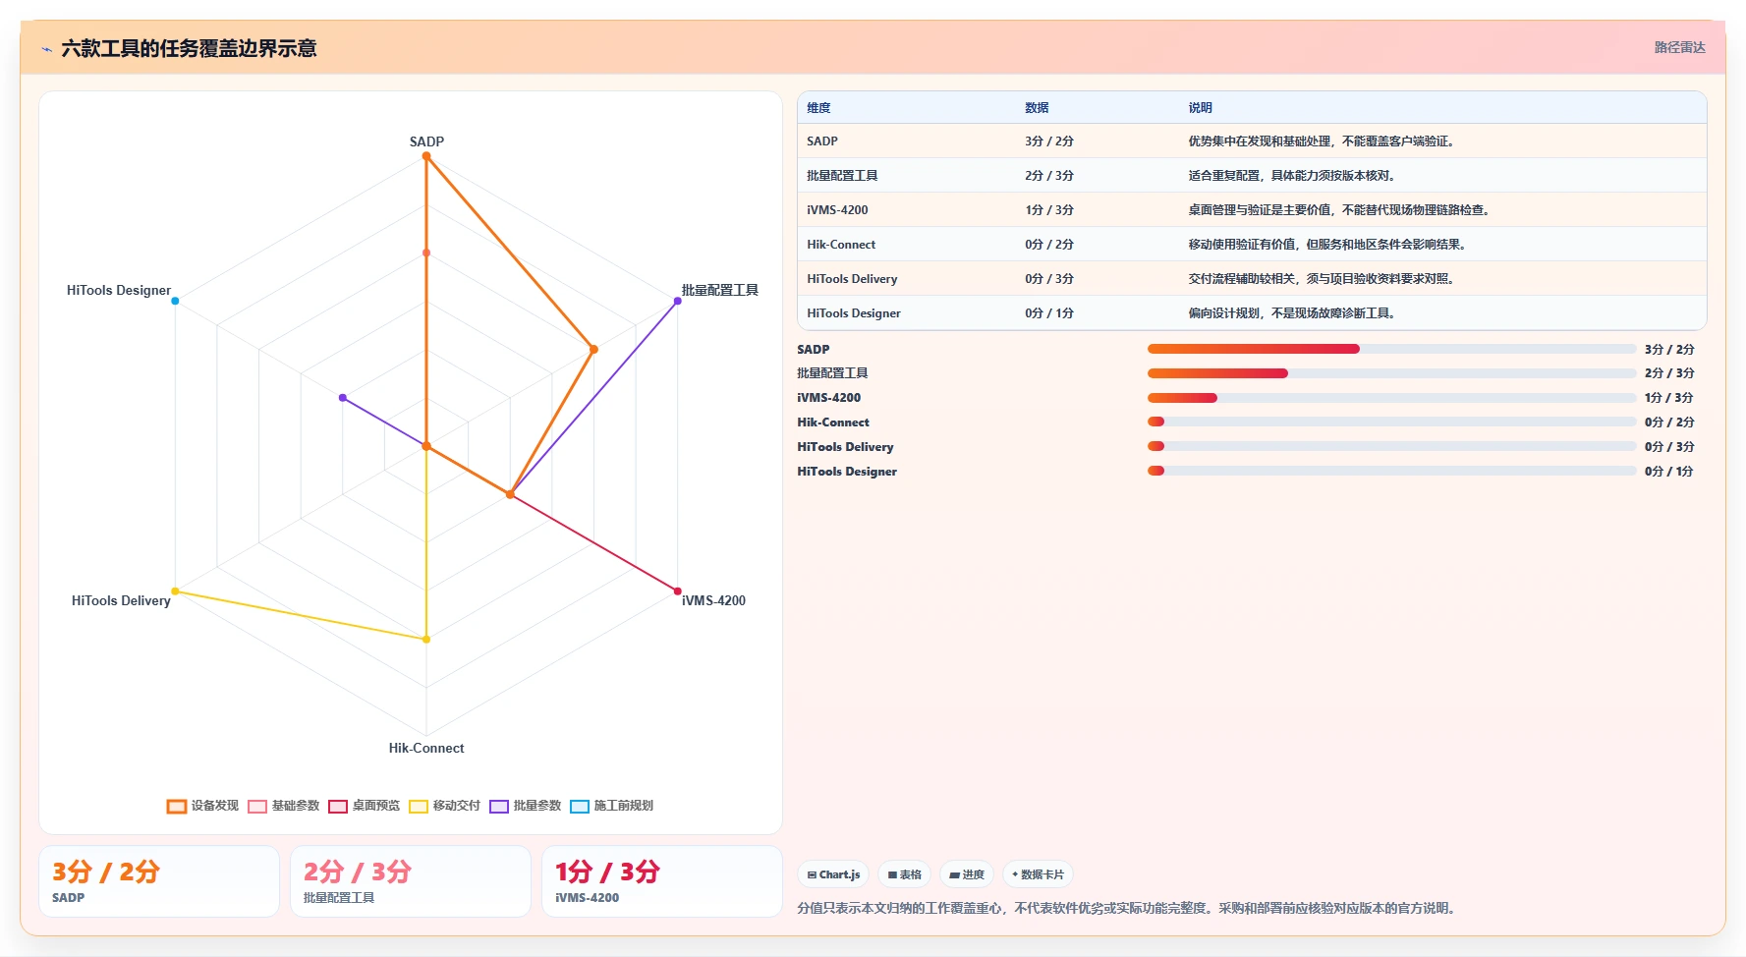Click the yellow point at HiTools Delivery axis end
Screen dimensions: 1746x957
175,591
